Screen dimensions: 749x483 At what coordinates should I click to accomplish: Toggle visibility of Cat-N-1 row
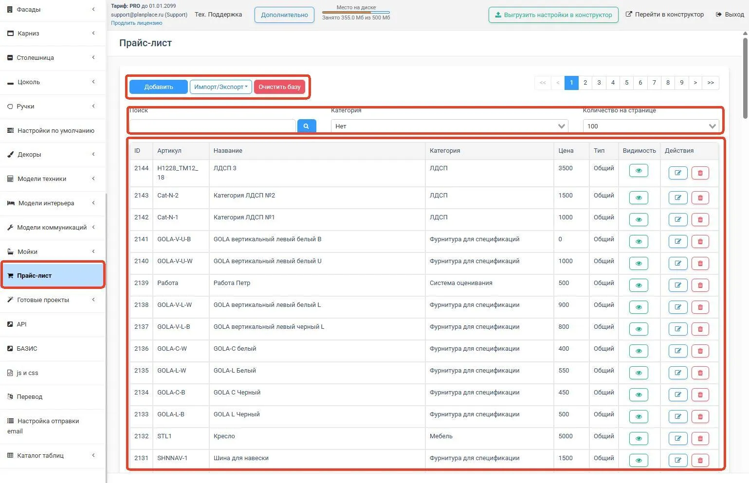click(639, 219)
